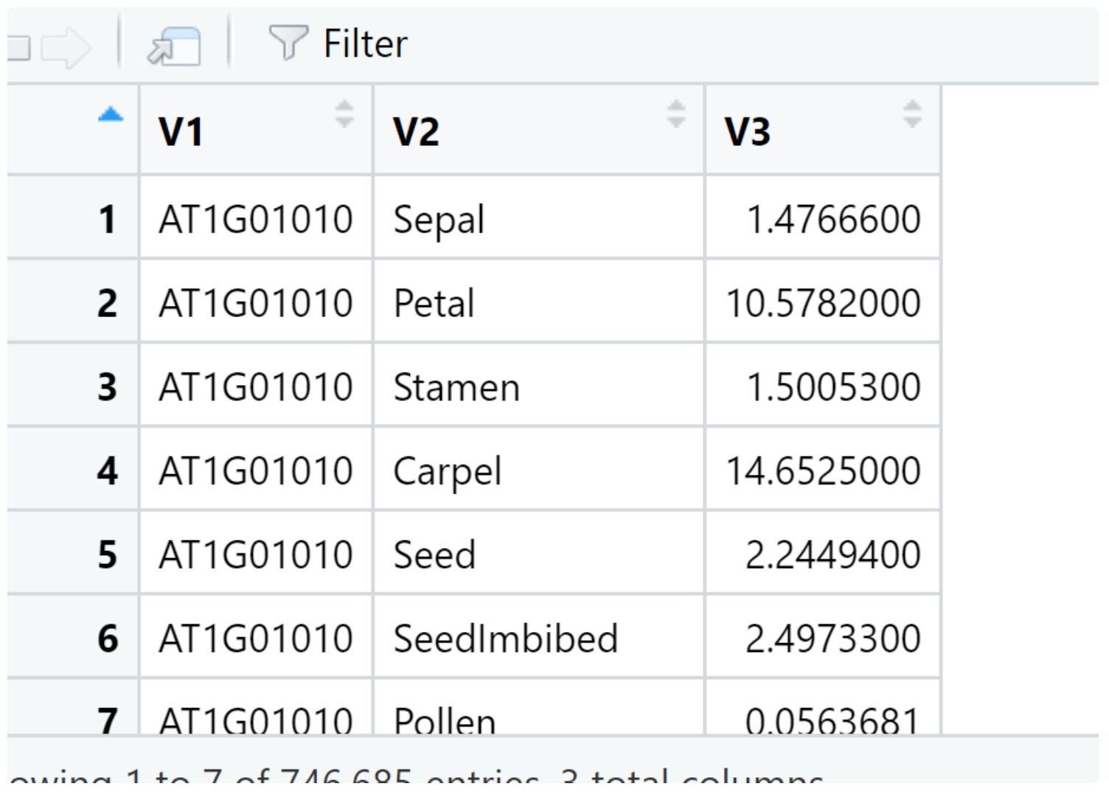Select the V1 column header
Viewport: 1109px width, 792px height.
(181, 132)
